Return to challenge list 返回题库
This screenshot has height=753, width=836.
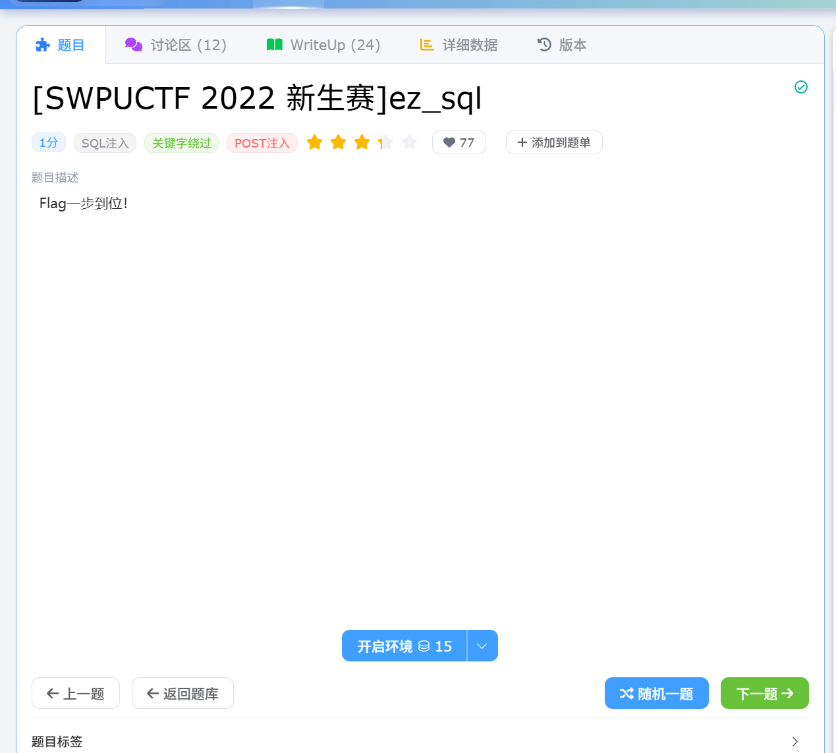click(182, 693)
